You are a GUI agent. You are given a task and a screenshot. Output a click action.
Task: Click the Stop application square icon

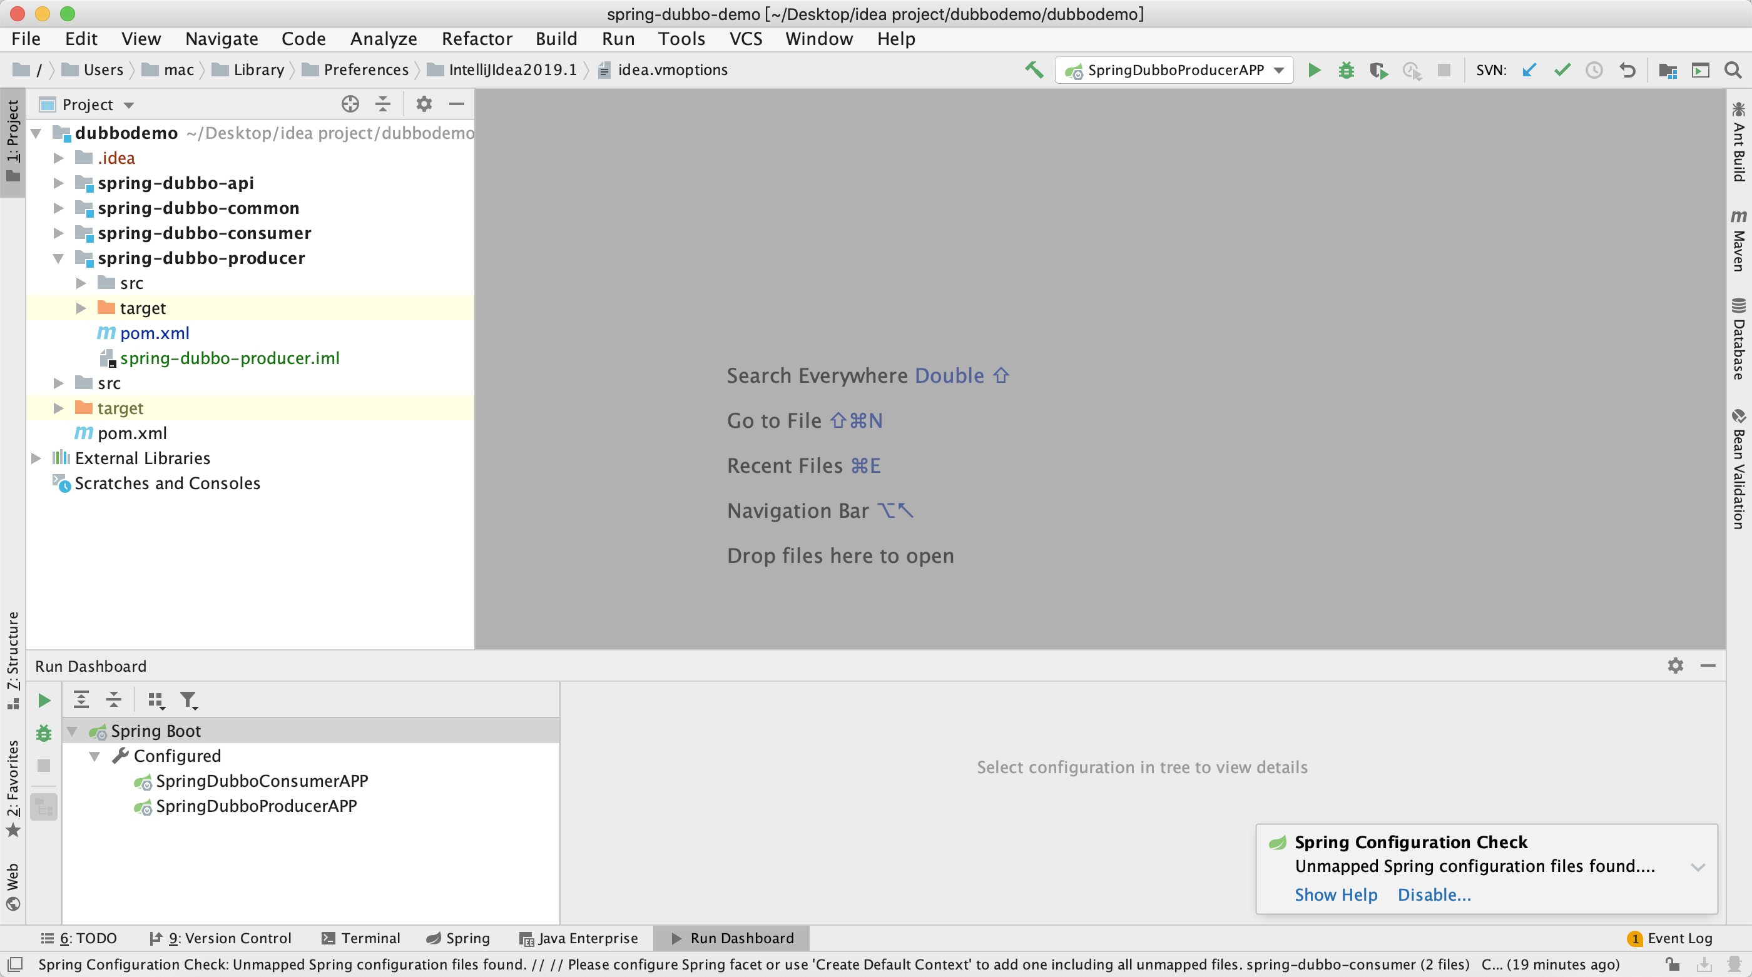pos(1444,69)
